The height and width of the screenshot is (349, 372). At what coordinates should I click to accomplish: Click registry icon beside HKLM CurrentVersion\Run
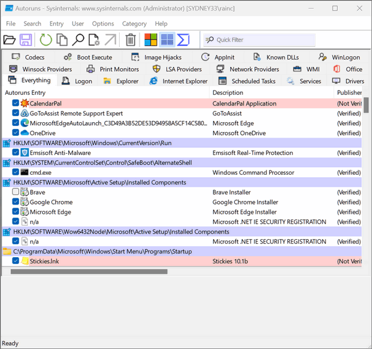tap(7, 143)
